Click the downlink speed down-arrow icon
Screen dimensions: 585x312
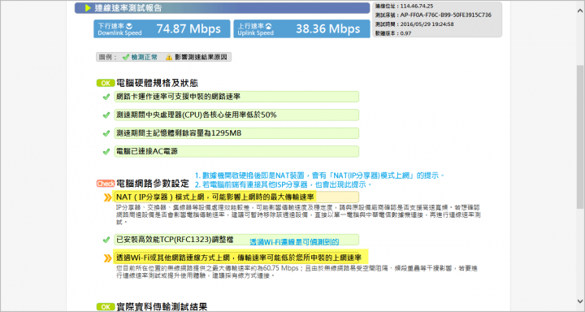click(x=129, y=26)
